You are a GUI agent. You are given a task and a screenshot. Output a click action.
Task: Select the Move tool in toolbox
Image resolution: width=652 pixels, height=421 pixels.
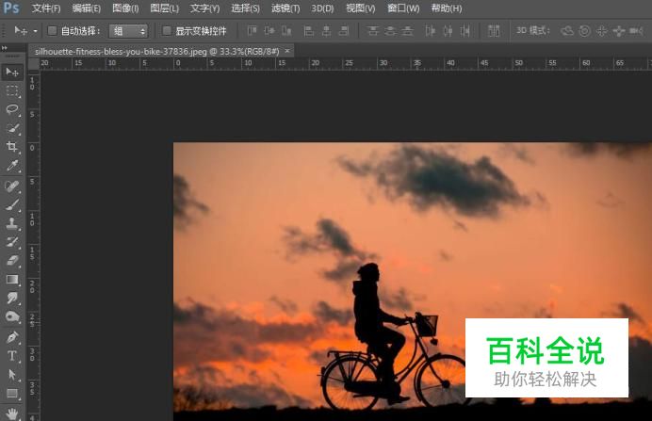12,73
